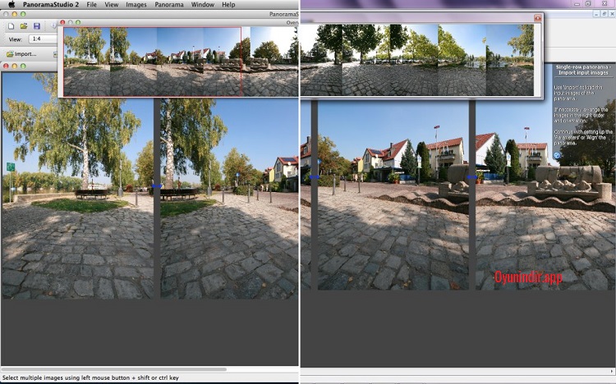Zoom the Mac Overview window with its green button

click(78, 22)
